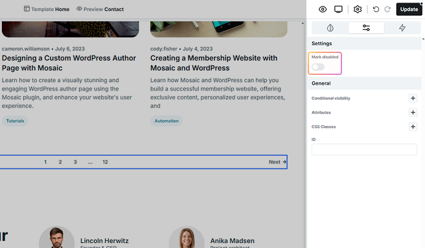Add a new Attributes entry

pyautogui.click(x=413, y=112)
